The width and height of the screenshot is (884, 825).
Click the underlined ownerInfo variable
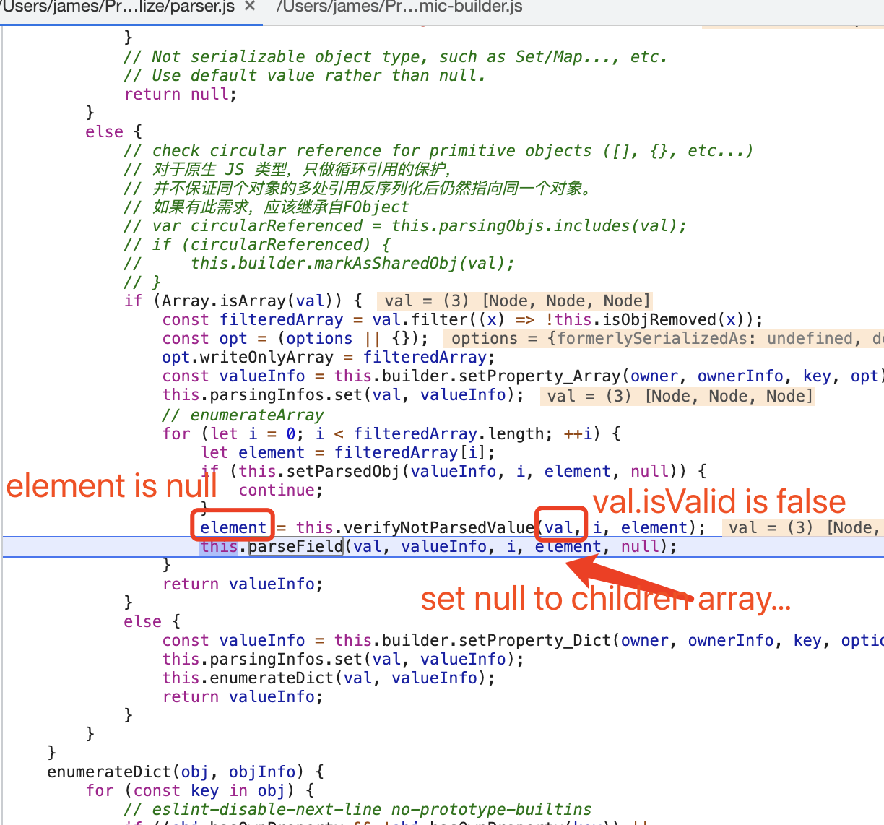pyautogui.click(x=740, y=376)
